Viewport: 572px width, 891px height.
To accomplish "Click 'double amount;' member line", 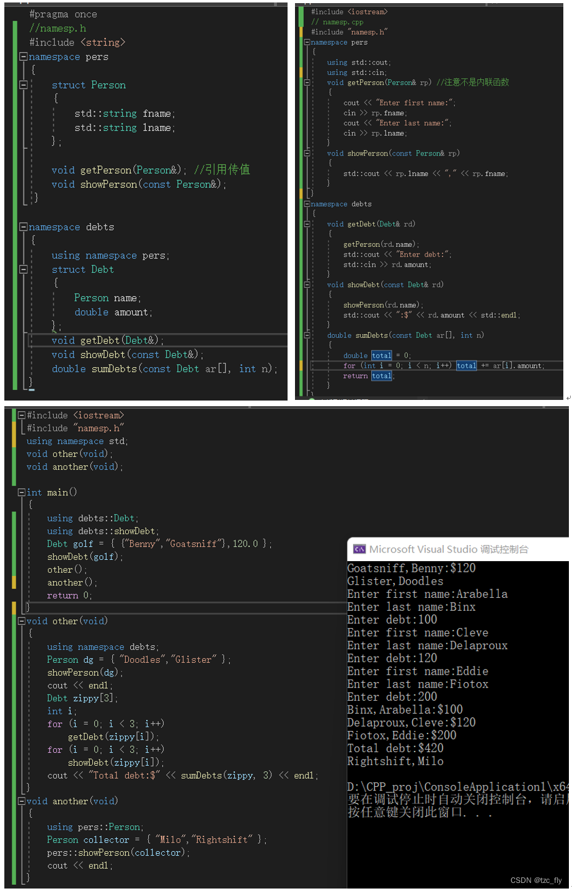I will point(113,313).
